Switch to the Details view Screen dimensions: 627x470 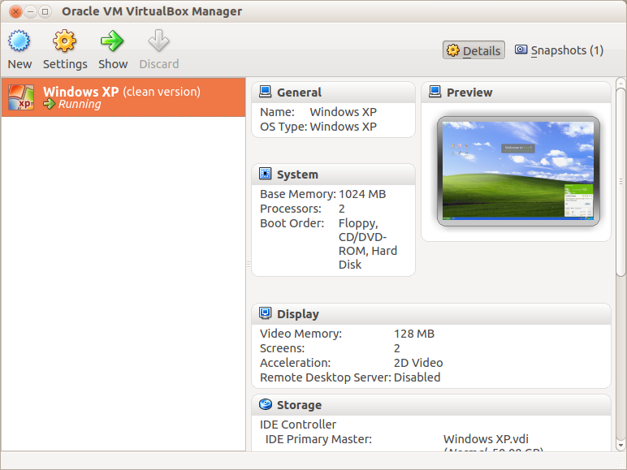point(473,50)
